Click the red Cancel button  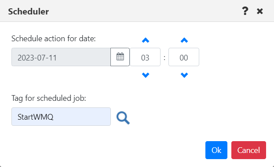[248, 150]
